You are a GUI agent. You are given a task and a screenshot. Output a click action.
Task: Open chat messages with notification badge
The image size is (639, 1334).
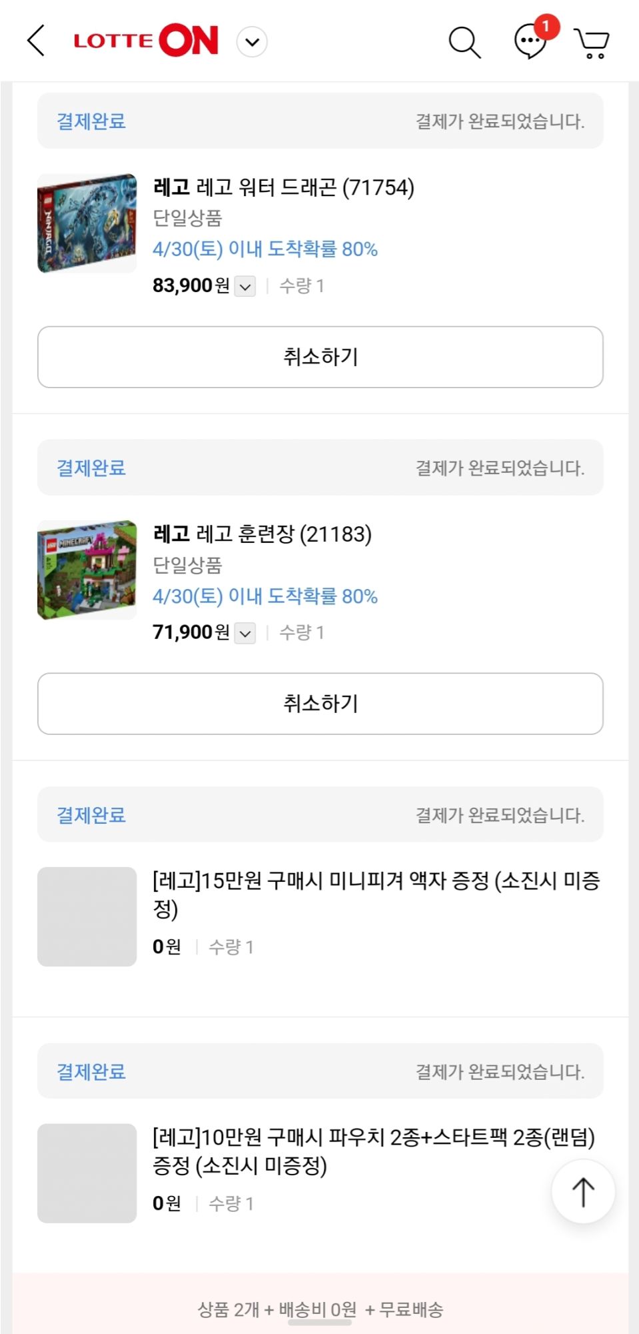(531, 41)
